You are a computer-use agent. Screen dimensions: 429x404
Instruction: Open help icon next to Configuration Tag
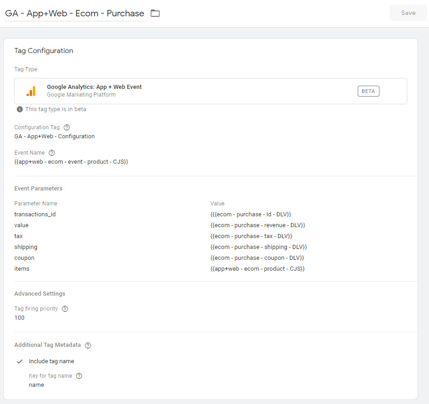66,127
